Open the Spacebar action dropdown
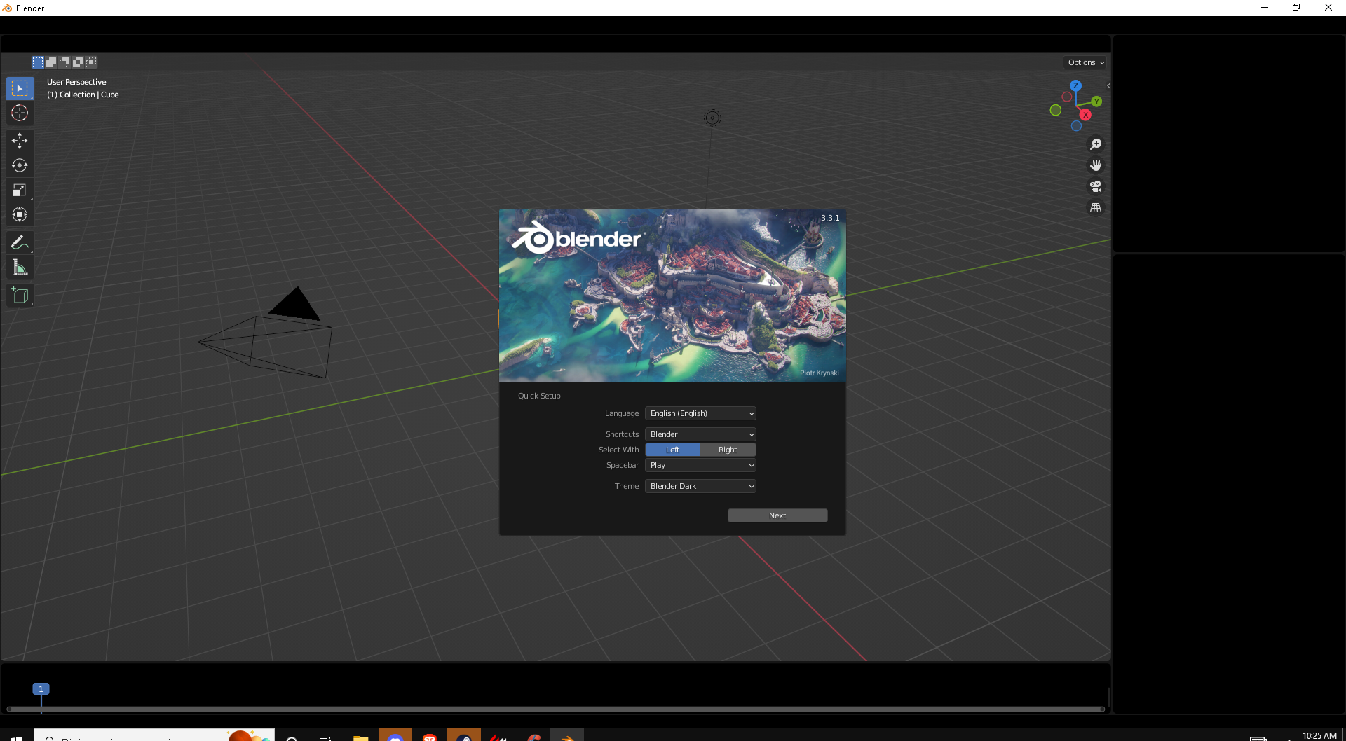 (x=700, y=465)
